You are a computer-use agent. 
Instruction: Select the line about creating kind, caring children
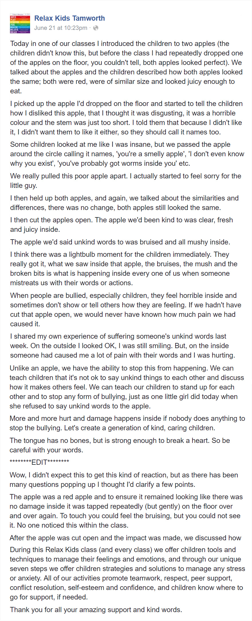pyautogui.click(x=126, y=423)
